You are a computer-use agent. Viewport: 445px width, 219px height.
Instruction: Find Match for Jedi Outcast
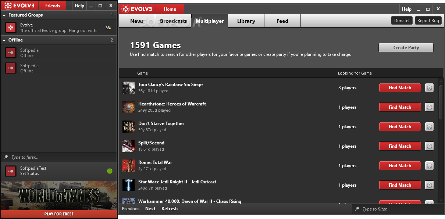pyautogui.click(x=400, y=185)
